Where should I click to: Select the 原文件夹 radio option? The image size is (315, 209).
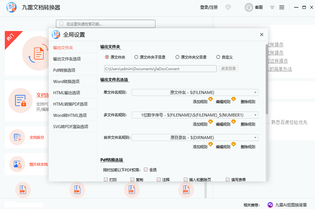click(107, 57)
